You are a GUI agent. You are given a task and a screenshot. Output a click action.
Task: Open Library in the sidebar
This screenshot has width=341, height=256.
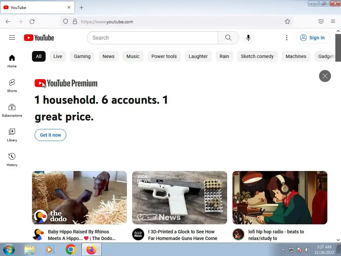click(12, 135)
